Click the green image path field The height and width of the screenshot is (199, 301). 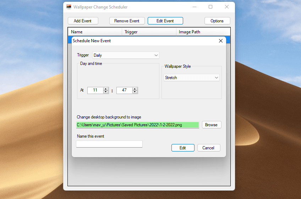(138, 125)
